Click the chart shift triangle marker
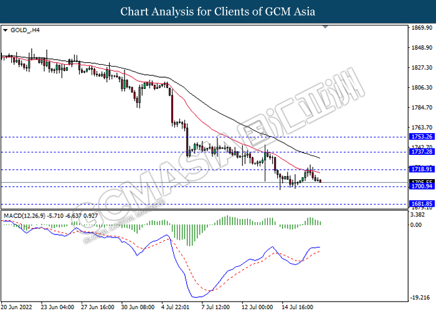The height and width of the screenshot is (311, 436). point(325,27)
